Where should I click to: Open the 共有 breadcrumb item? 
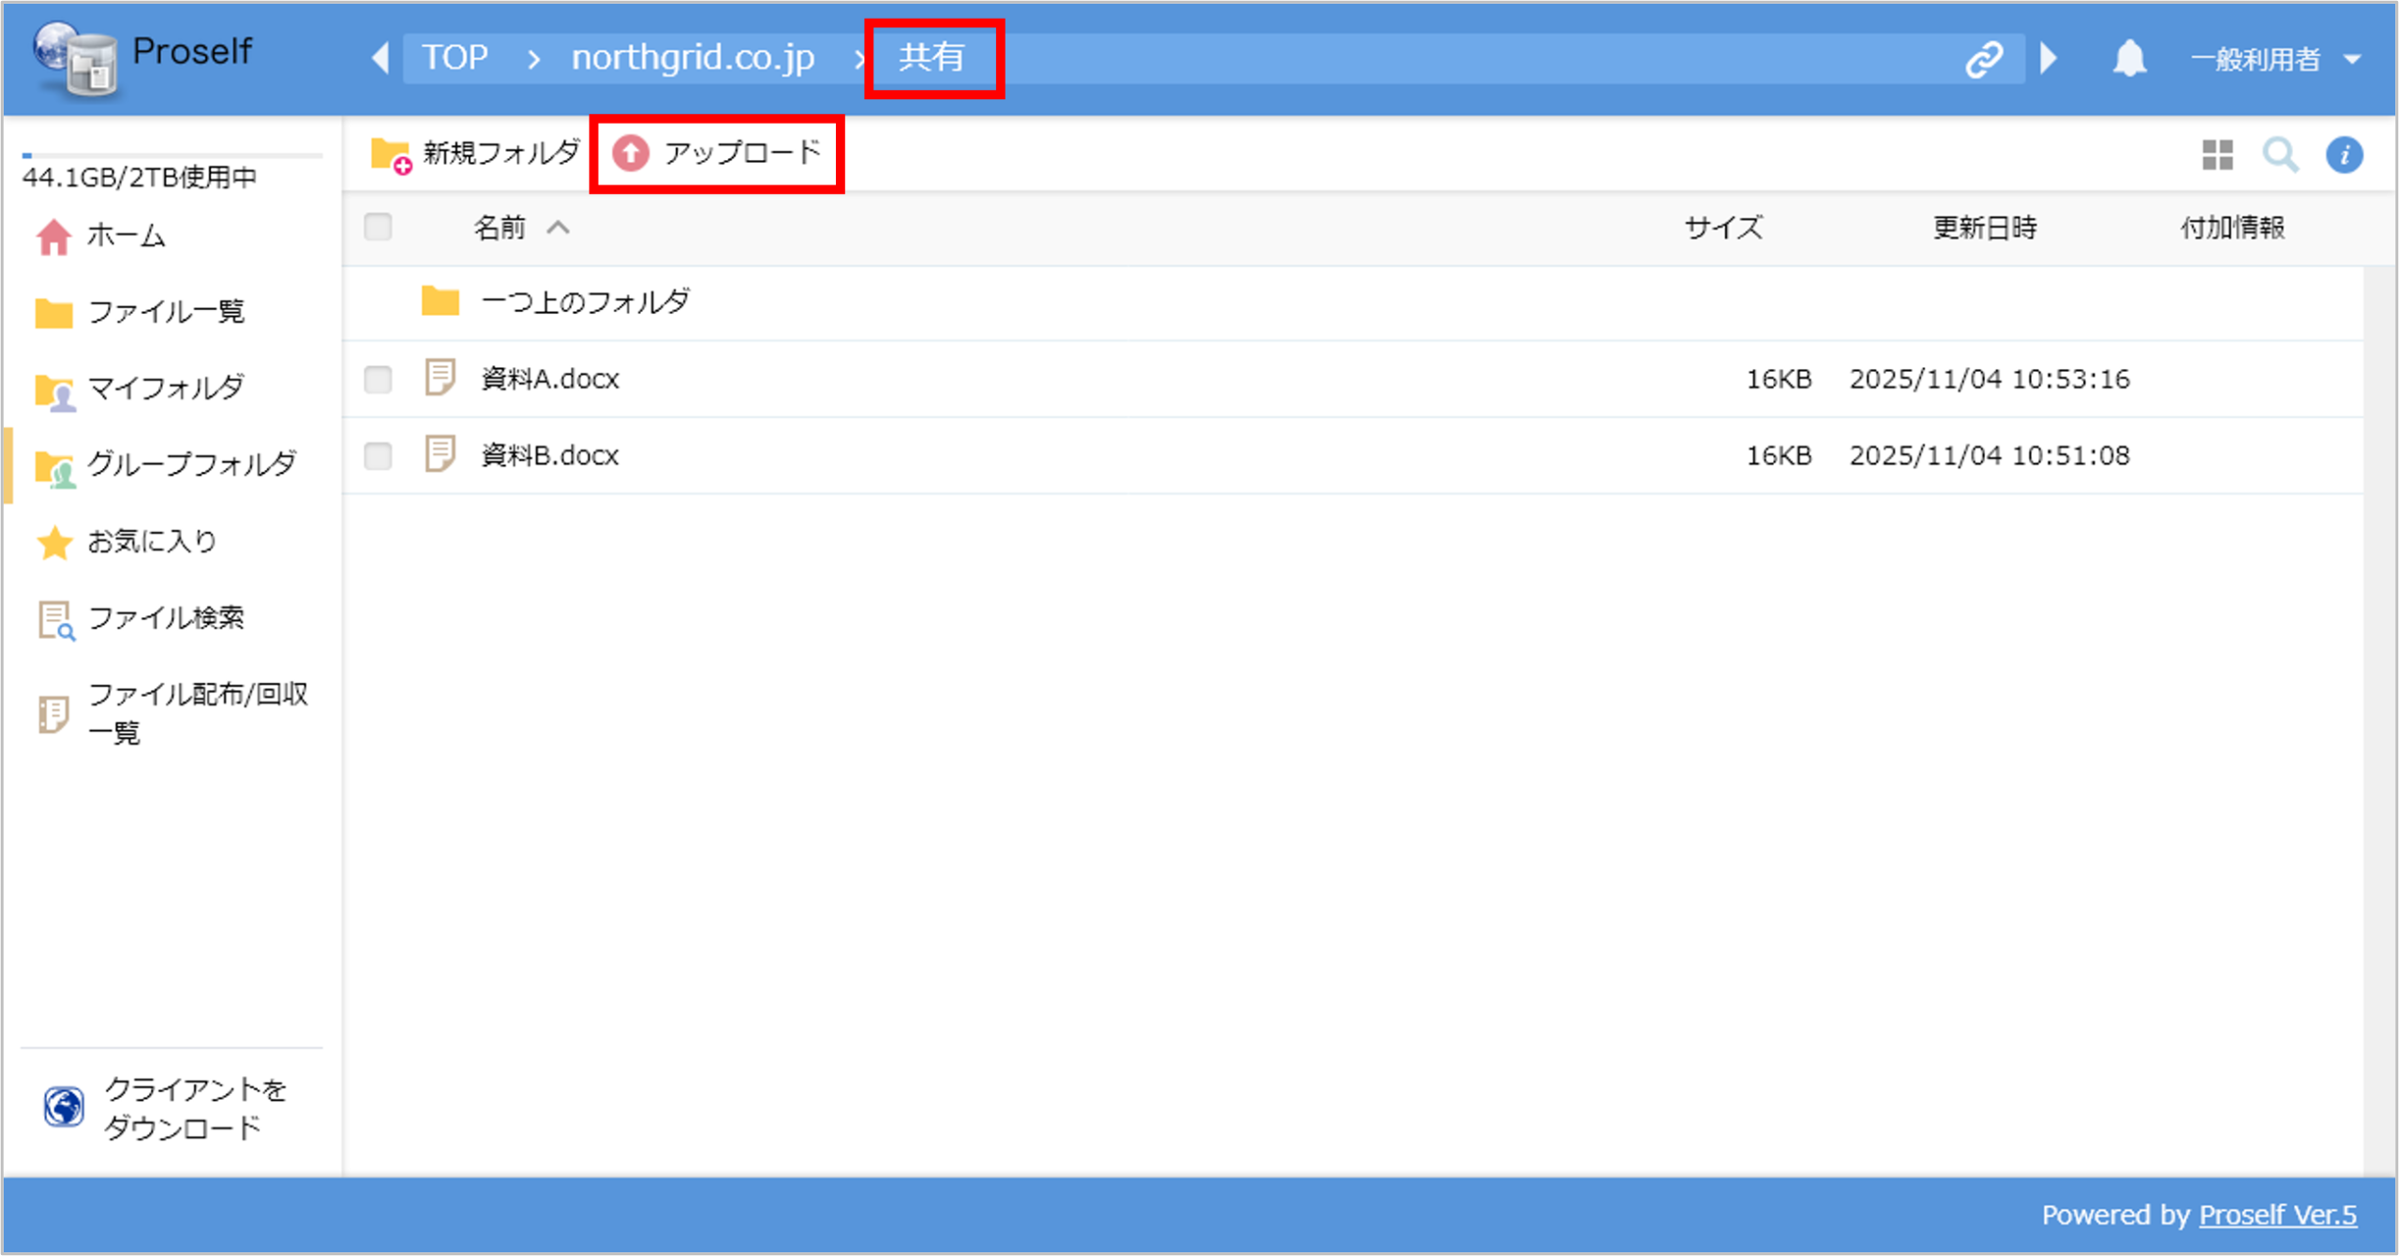click(934, 57)
